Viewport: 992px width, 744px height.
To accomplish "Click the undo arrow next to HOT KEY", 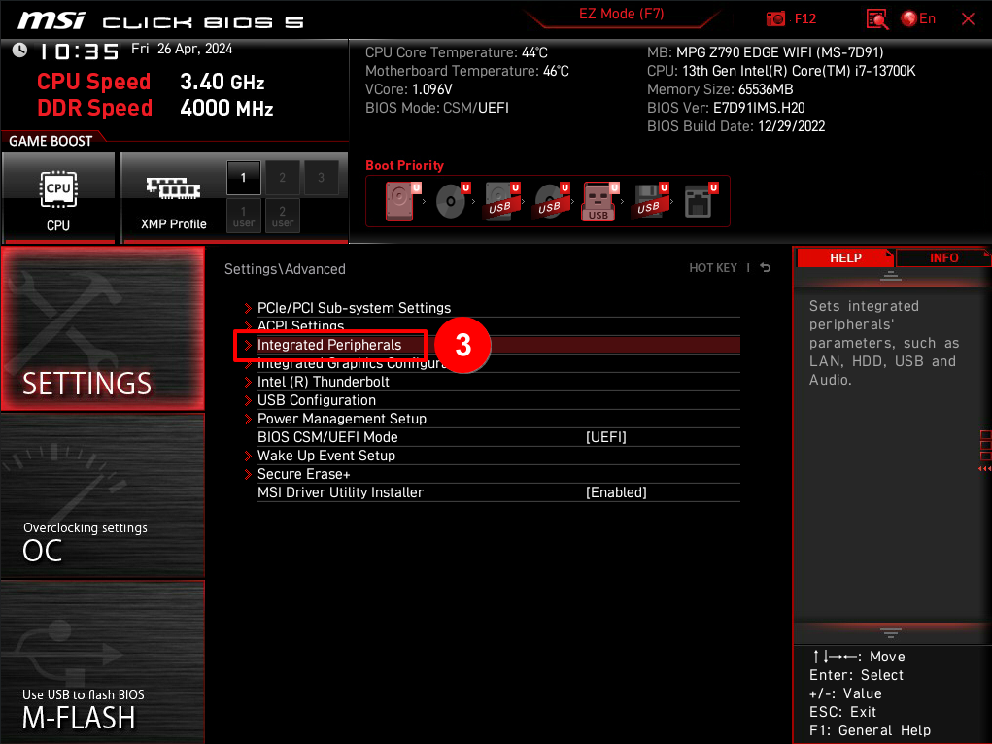I will pos(765,268).
